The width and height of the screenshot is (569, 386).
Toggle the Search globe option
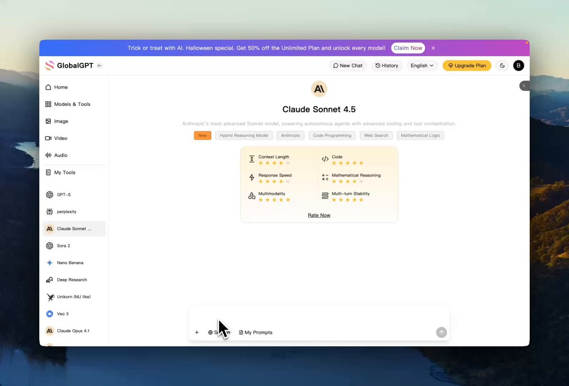coord(219,332)
